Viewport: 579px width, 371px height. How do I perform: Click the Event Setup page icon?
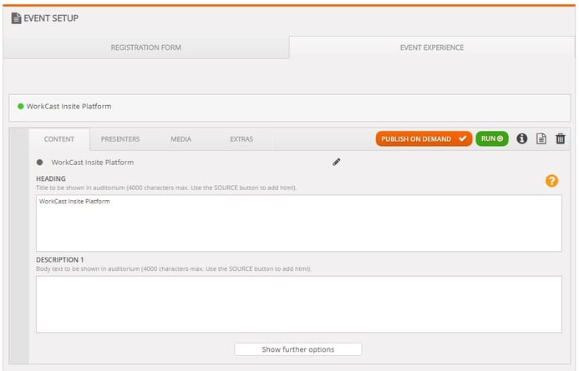click(16, 18)
